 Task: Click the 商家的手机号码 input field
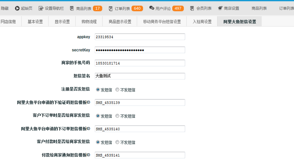tap(140, 63)
